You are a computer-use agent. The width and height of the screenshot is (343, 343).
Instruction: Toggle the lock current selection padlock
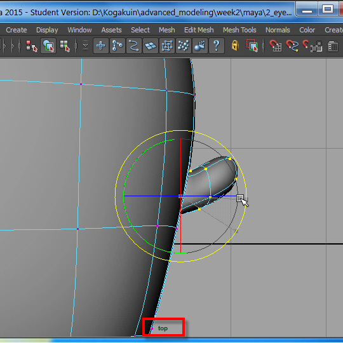(x=235, y=46)
